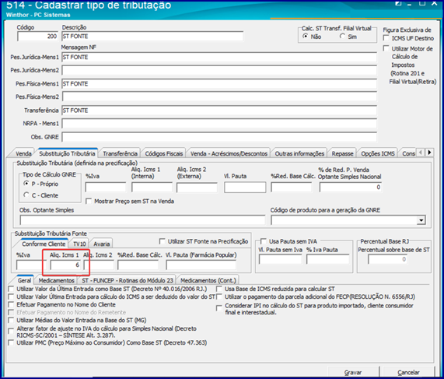Click the Cancelar button
This screenshot has width=444, height=379.
pyautogui.click(x=408, y=372)
